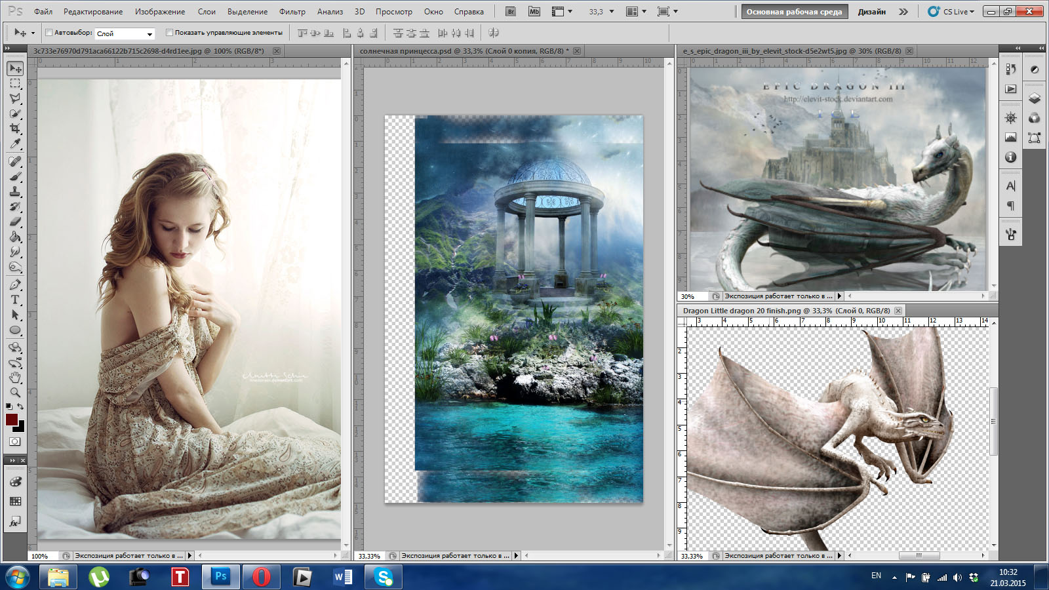Choose the Hand tool
Viewport: 1049px width, 590px height.
tap(15, 378)
